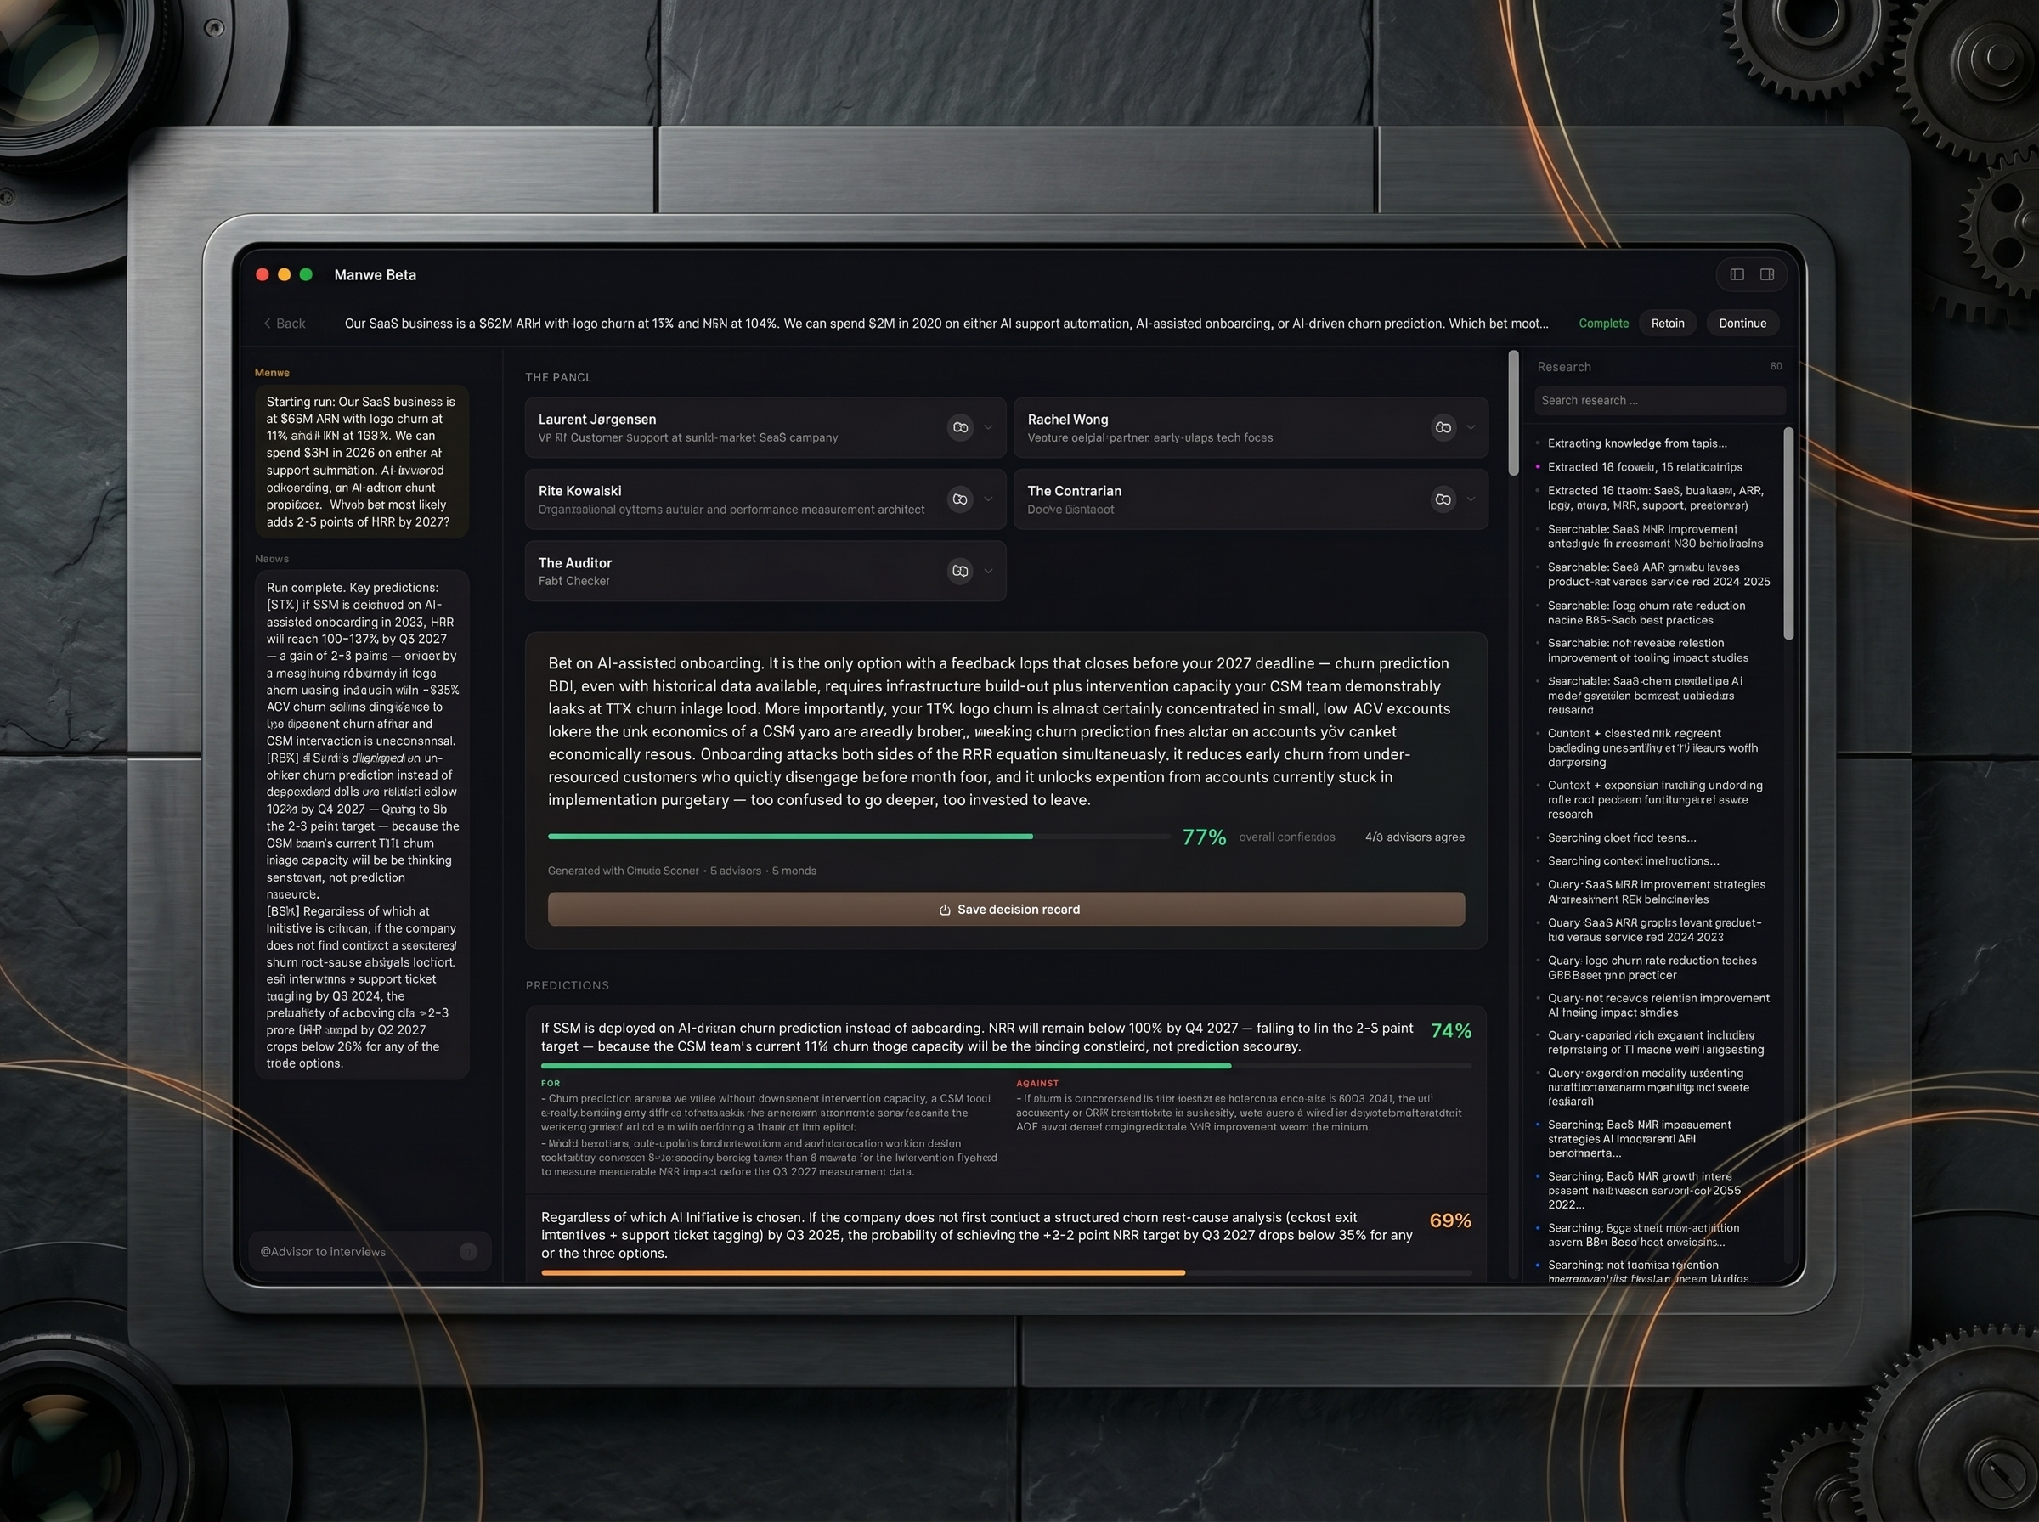Select the Rite Kowalski panel card
The image size is (2039, 1522).
(765, 499)
